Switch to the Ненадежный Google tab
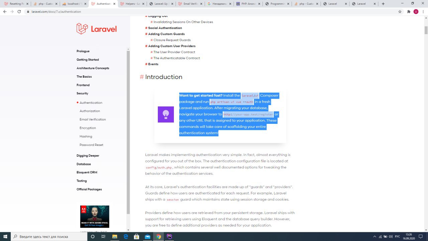This screenshot has height=241, width=428. (x=218, y=4)
